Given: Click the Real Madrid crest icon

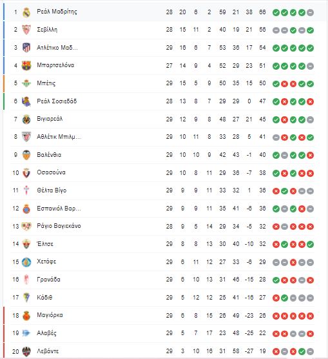Looking at the screenshot, I should tap(26, 12).
